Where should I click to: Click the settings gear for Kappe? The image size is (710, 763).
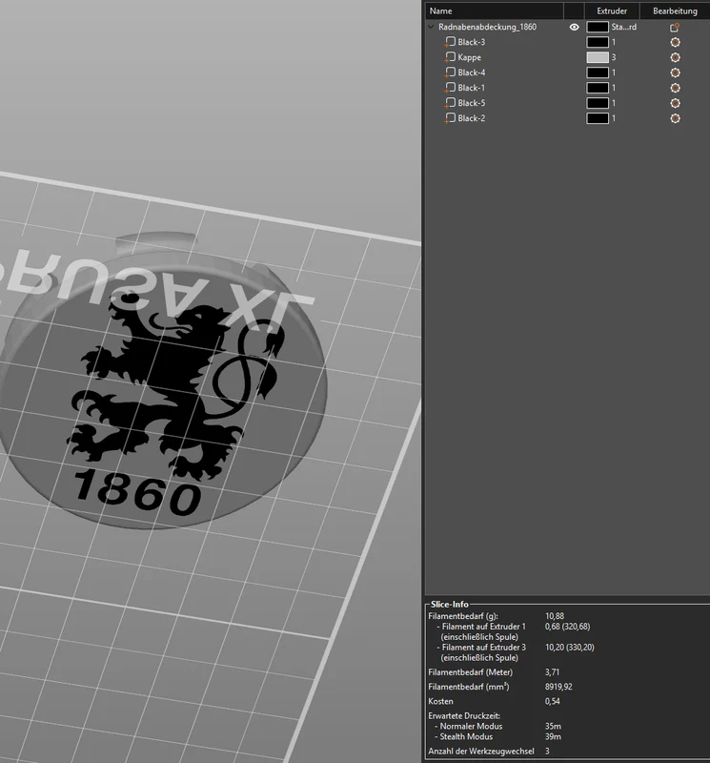click(675, 57)
